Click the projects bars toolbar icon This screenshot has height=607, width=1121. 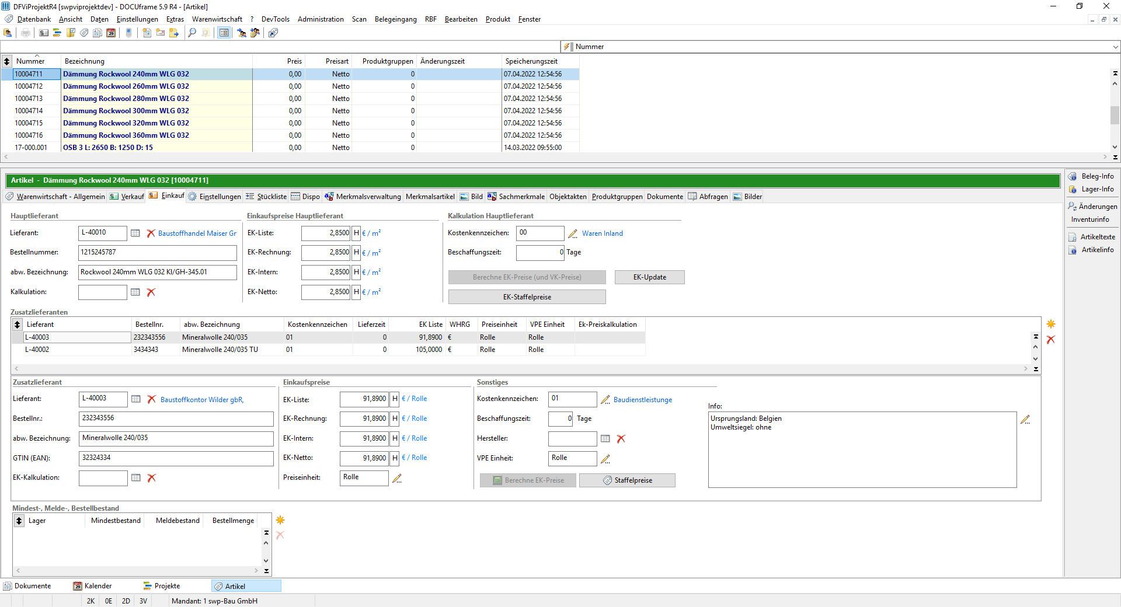click(57, 33)
